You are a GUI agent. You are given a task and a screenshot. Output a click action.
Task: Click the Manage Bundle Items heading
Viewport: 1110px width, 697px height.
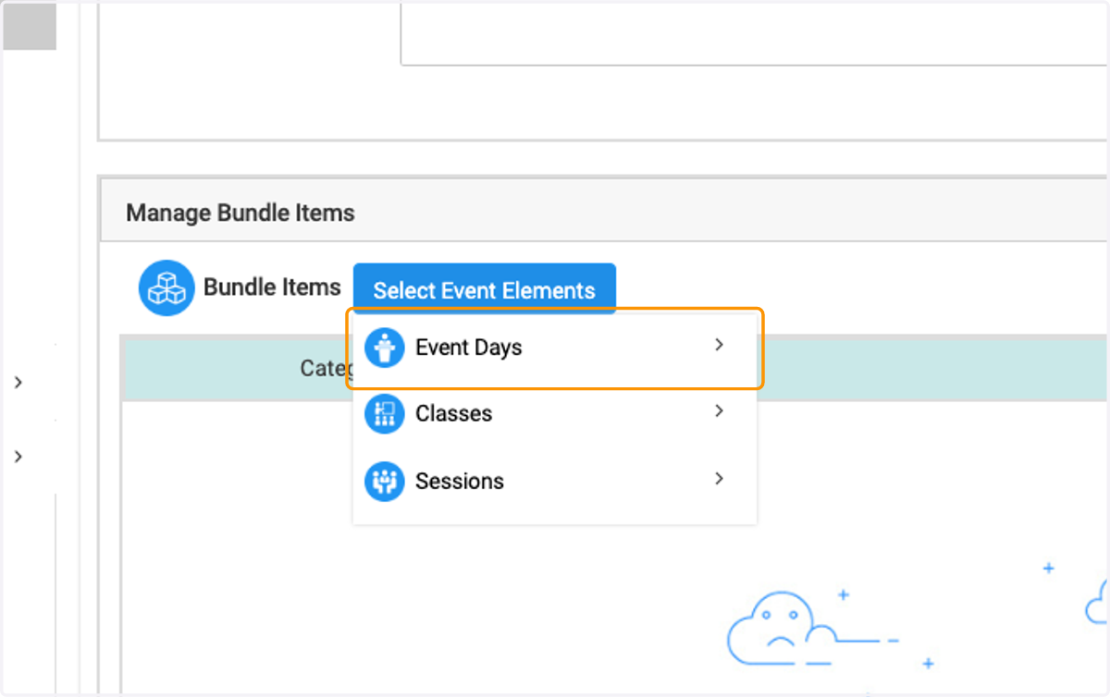240,213
